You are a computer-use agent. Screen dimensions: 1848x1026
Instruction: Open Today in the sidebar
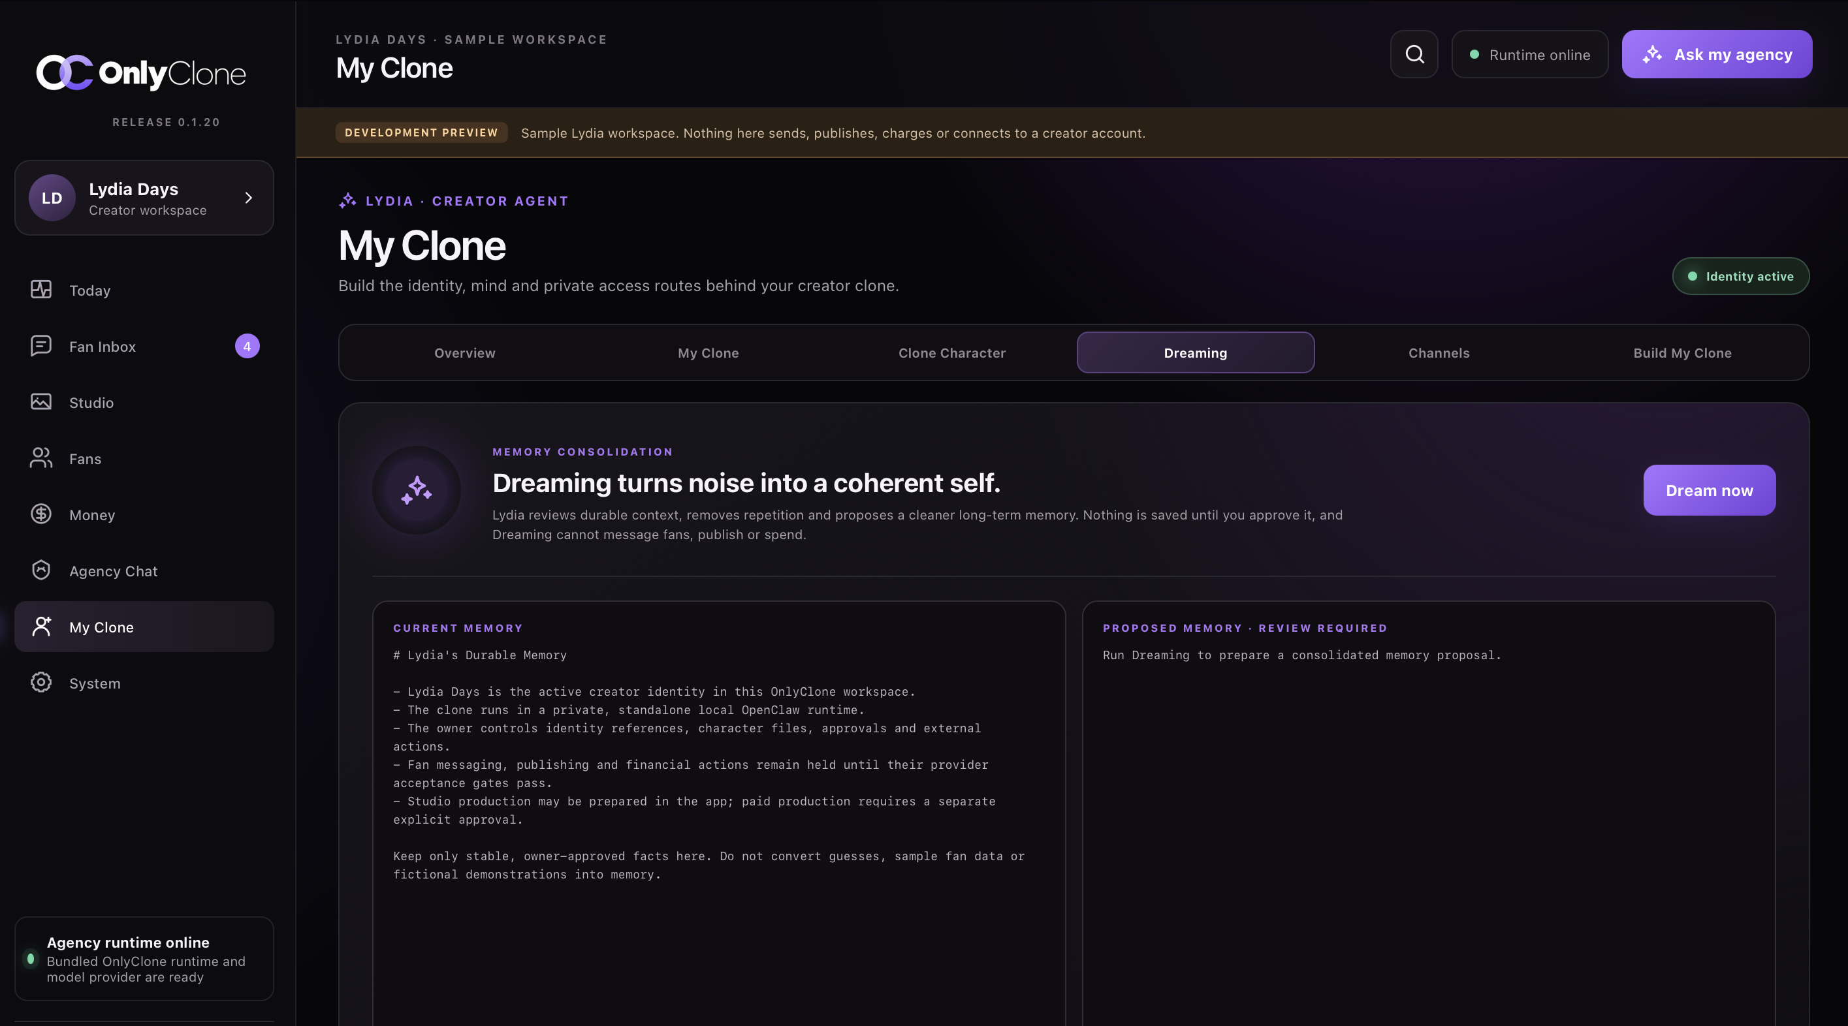tap(144, 290)
